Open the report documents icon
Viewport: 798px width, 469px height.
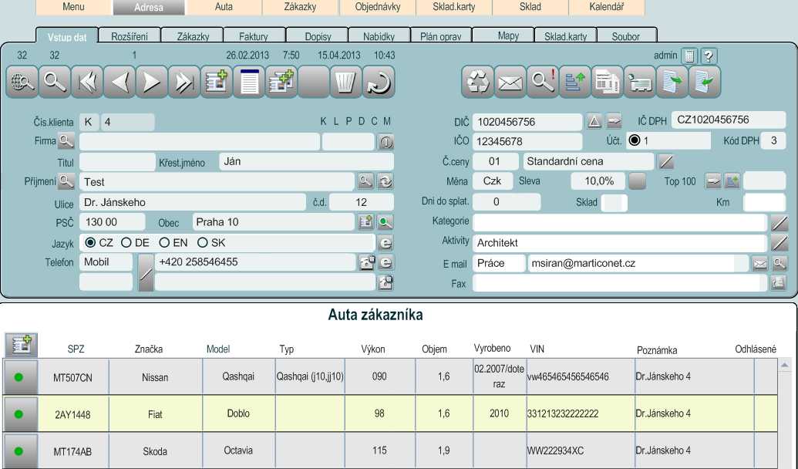(x=608, y=82)
